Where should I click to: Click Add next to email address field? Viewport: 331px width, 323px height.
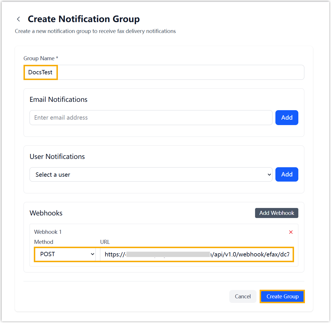coord(287,118)
